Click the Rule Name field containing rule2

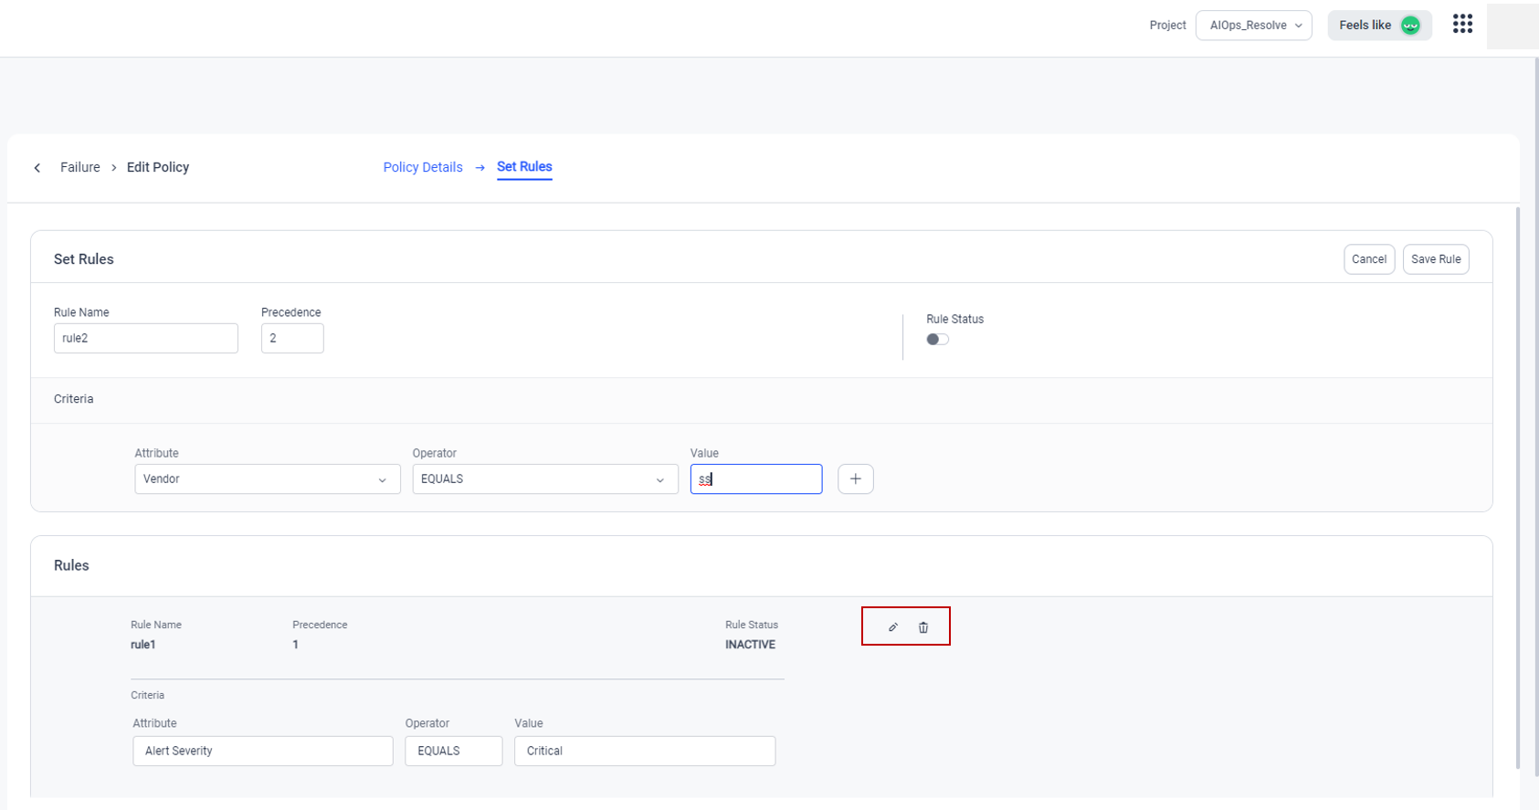[145, 339]
